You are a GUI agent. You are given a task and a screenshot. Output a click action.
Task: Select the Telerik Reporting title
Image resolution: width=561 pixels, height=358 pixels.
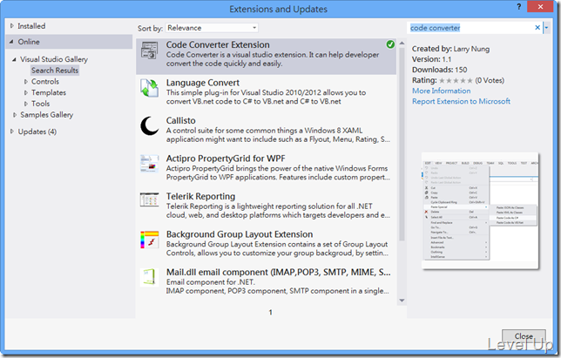[x=200, y=196]
